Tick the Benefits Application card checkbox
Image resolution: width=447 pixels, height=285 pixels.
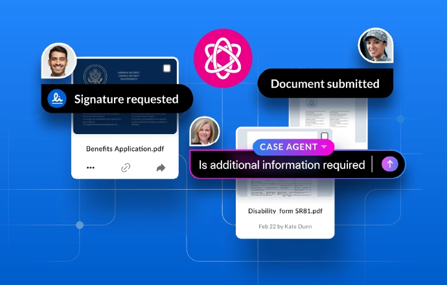pos(167,69)
